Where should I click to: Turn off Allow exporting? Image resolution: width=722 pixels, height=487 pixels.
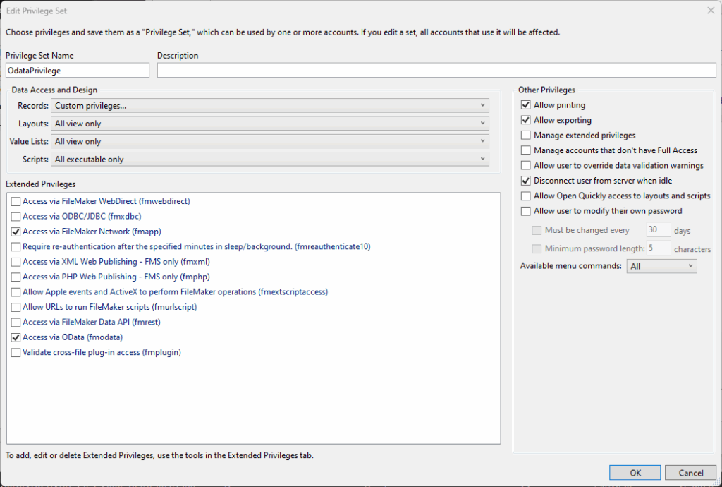tap(526, 120)
